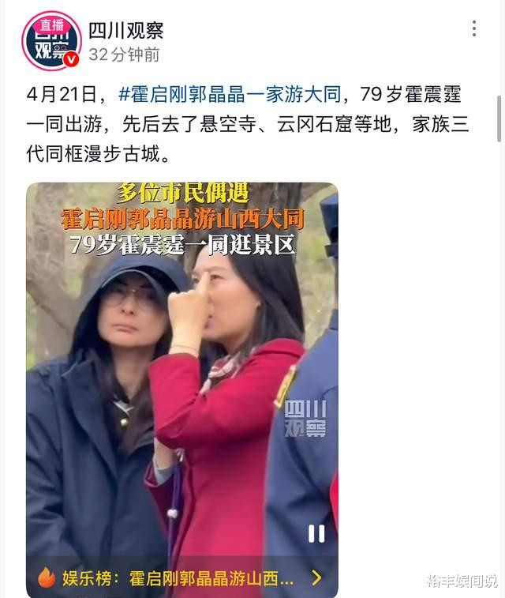The height and width of the screenshot is (598, 505).
Task: Tap the white caption 79岁霍震霆一同逛景区
Action: point(182,244)
